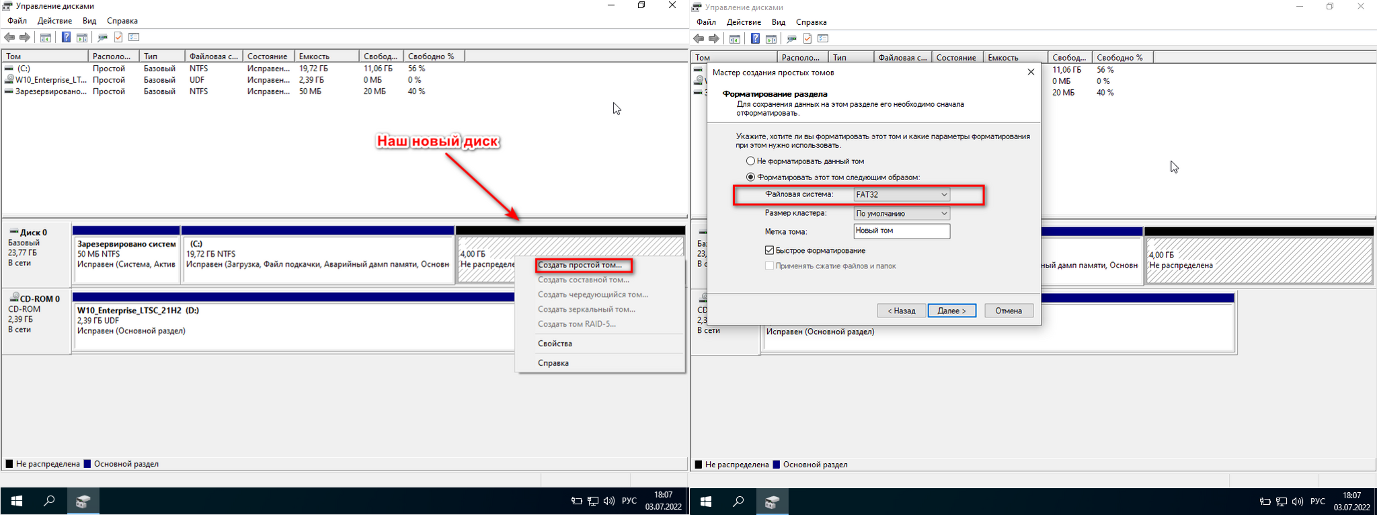Viewport: 1377px width, 515px height.
Task: Open 'Размер кластера' dropdown
Action: pyautogui.click(x=902, y=213)
